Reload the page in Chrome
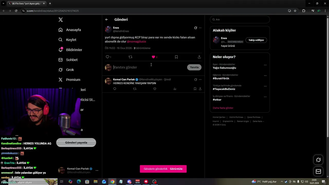Viewport: 329px width, 185px height. pos(16,11)
